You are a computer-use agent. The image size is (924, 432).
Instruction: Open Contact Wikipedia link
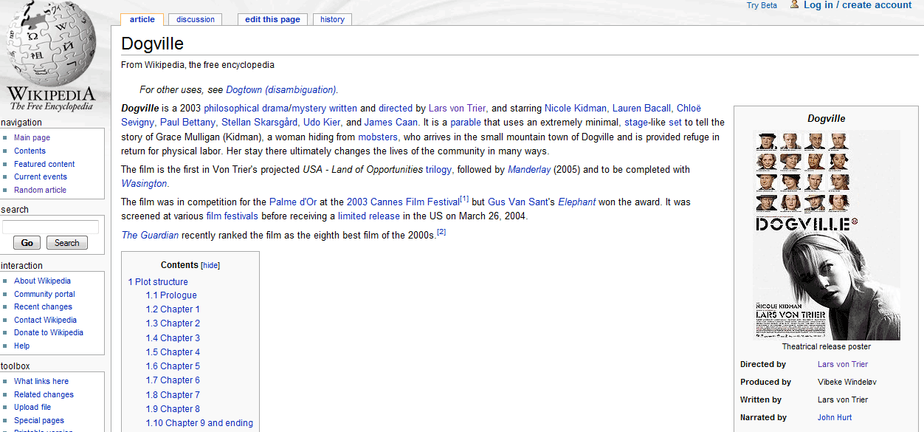[x=45, y=320]
